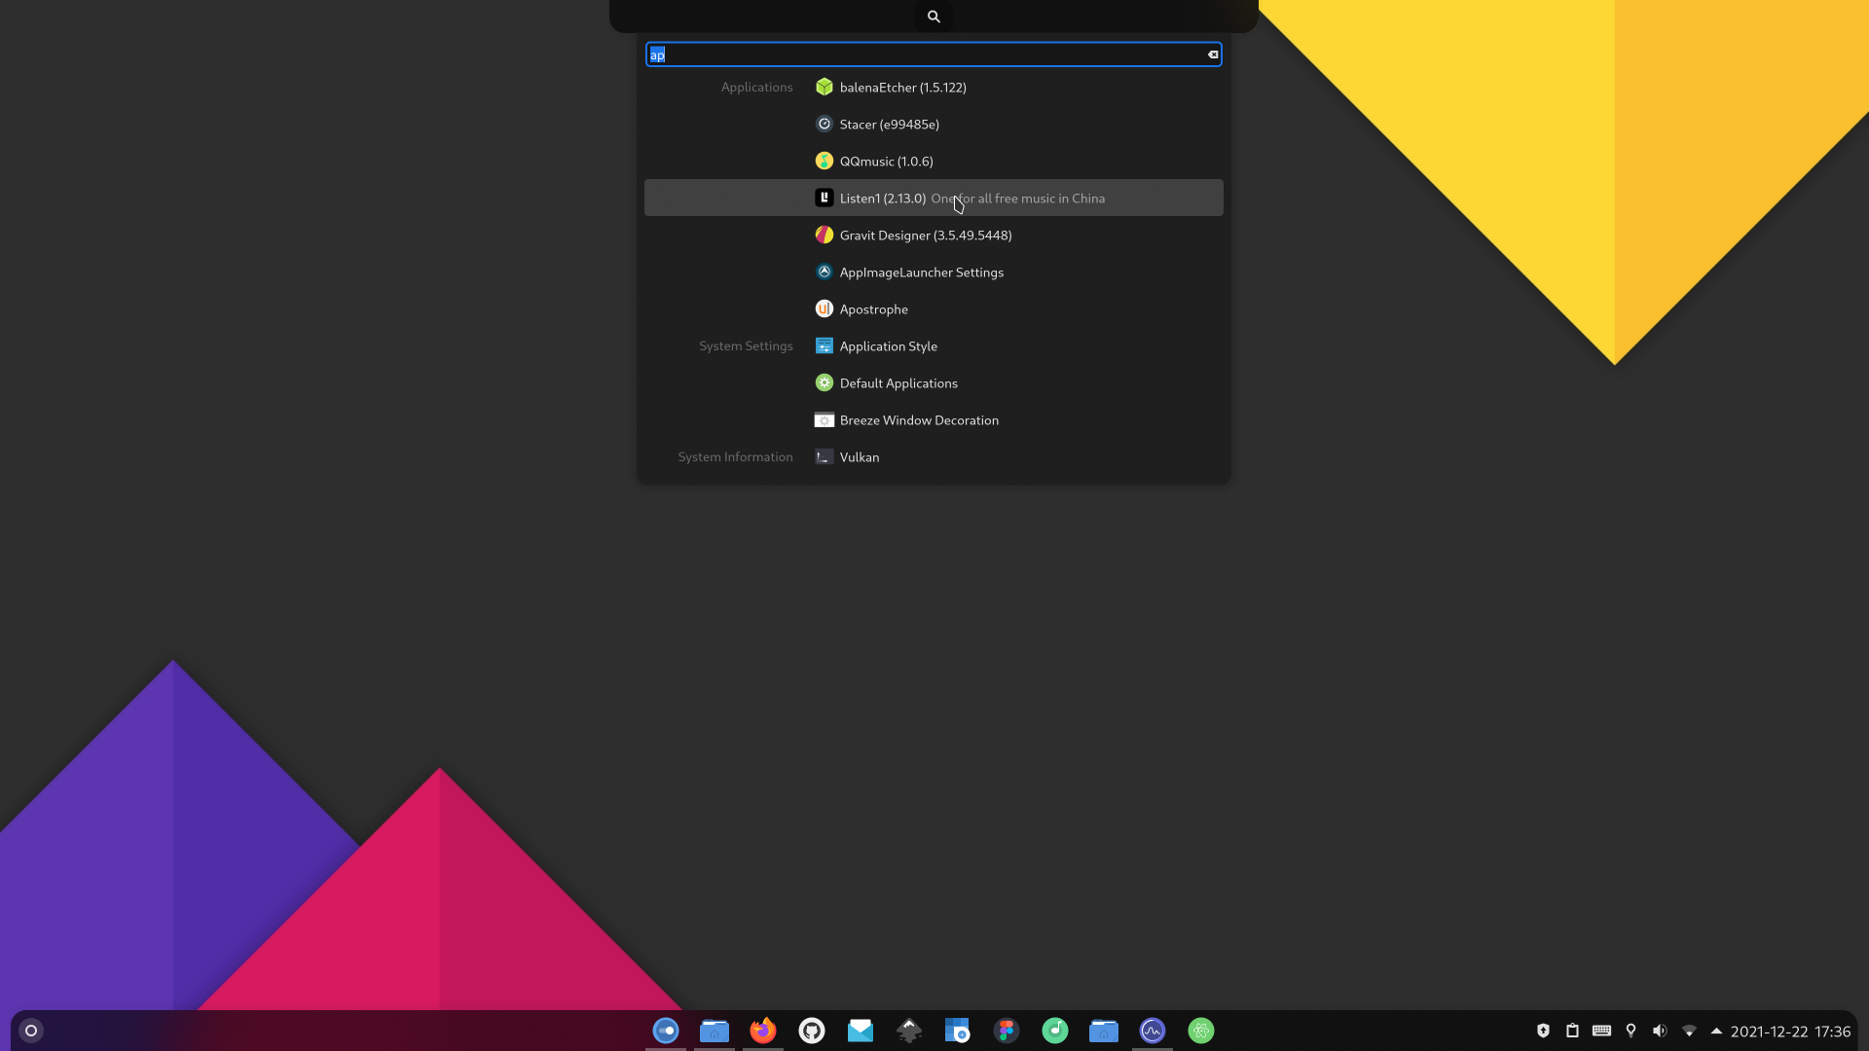Open the folder icon beside Firefox in dock
The image size is (1869, 1051).
point(715,1031)
